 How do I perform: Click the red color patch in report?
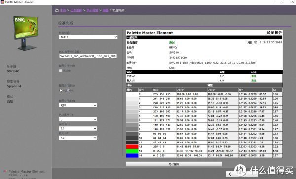(x=132, y=147)
